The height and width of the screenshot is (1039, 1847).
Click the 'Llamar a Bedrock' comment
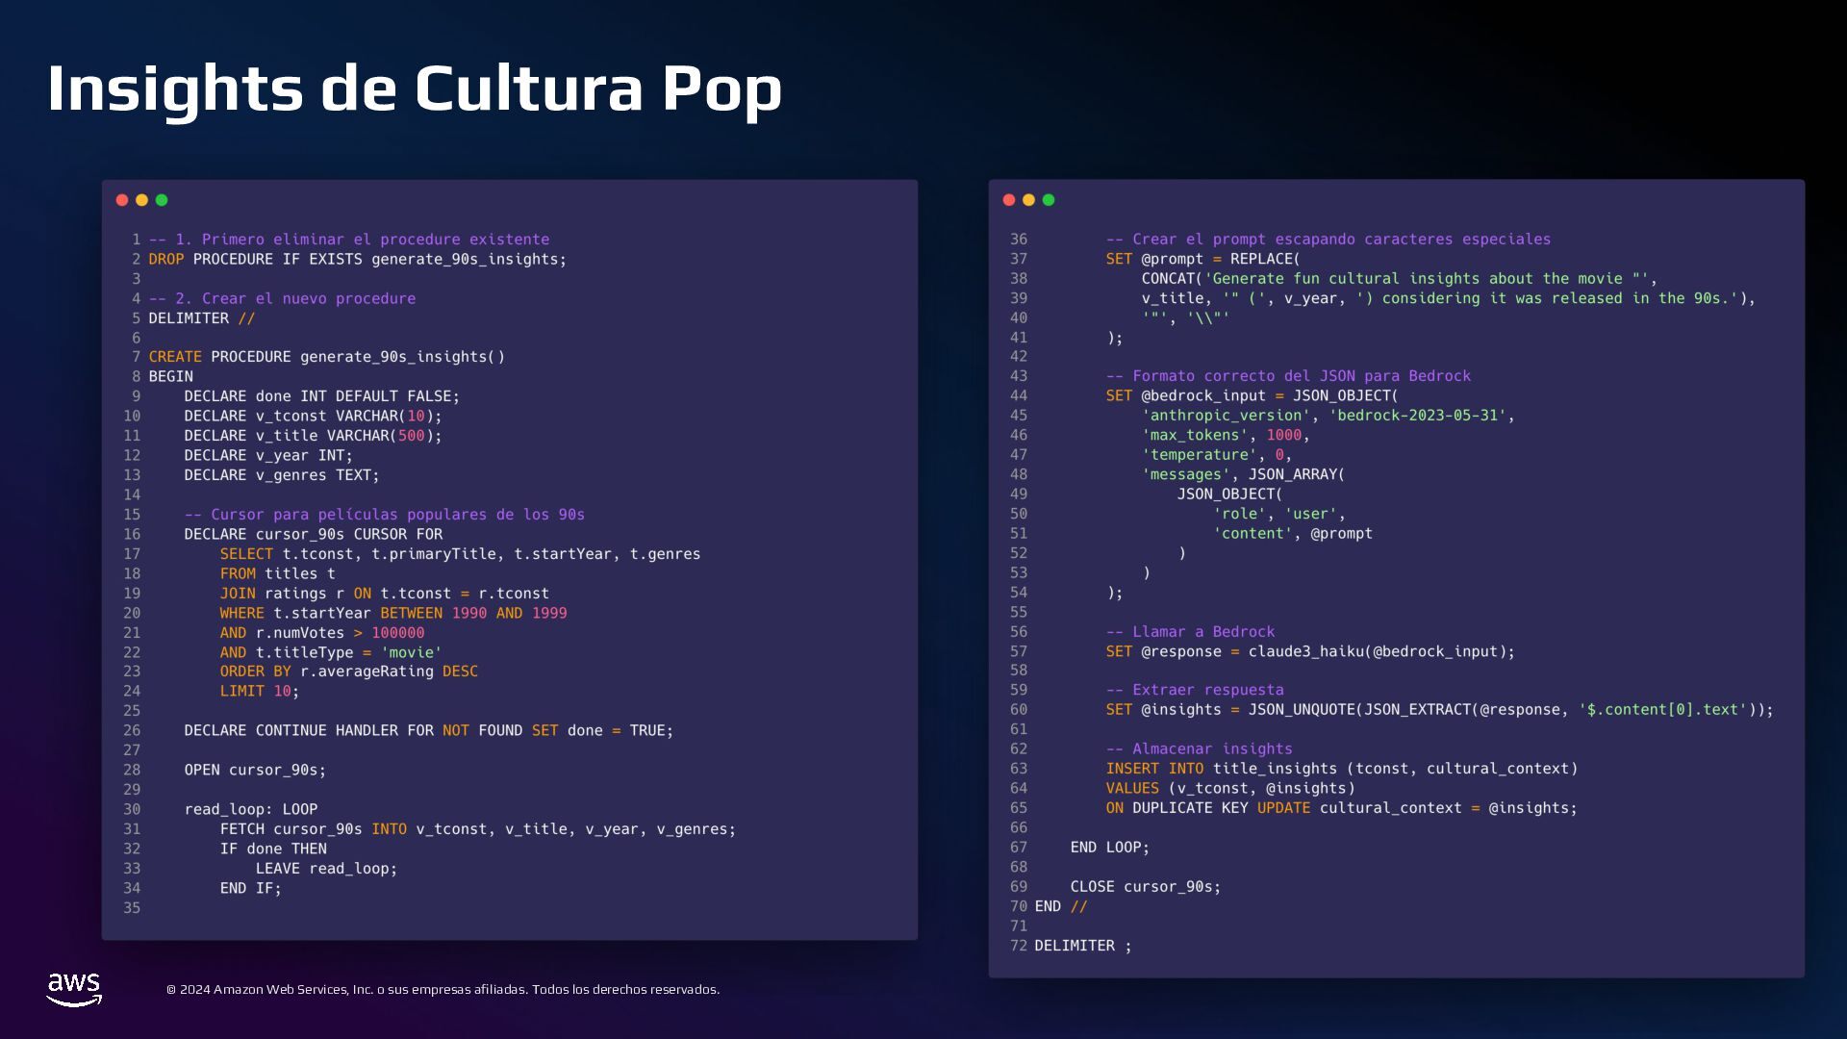click(x=1190, y=632)
